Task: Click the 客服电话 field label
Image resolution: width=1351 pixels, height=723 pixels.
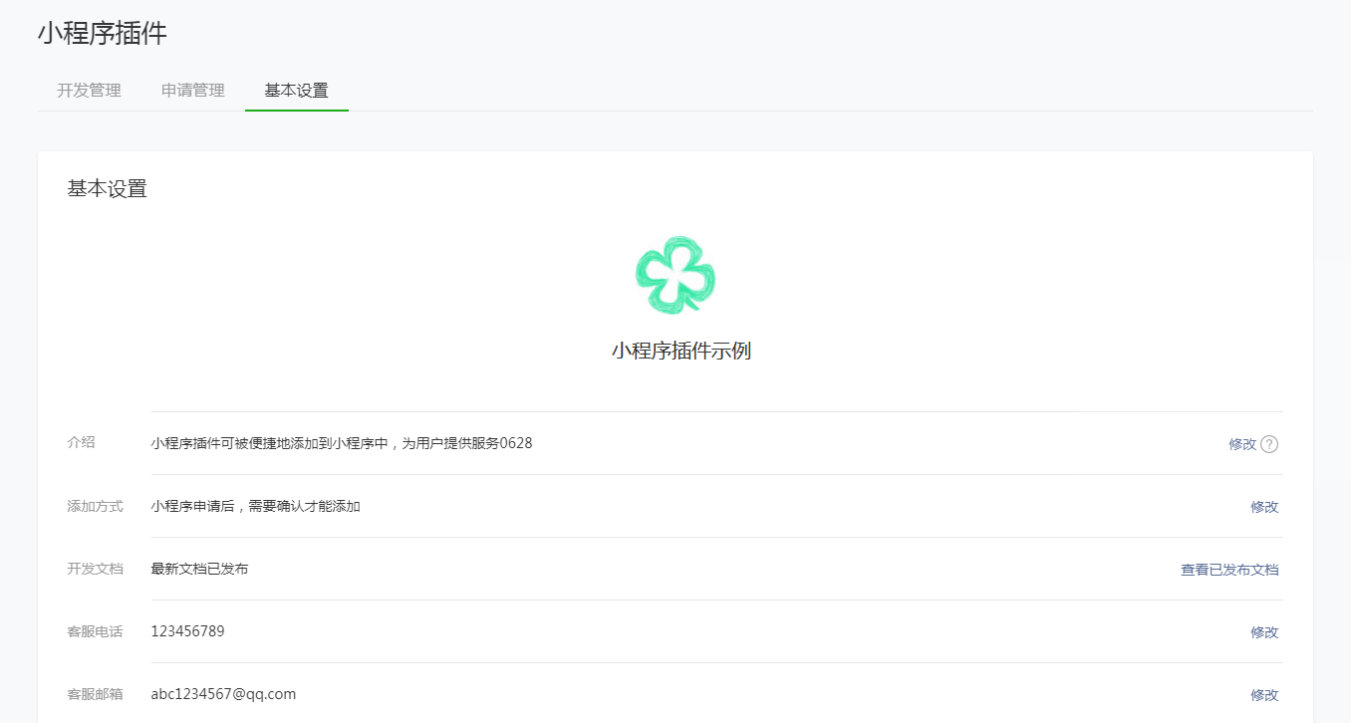Action: tap(94, 631)
